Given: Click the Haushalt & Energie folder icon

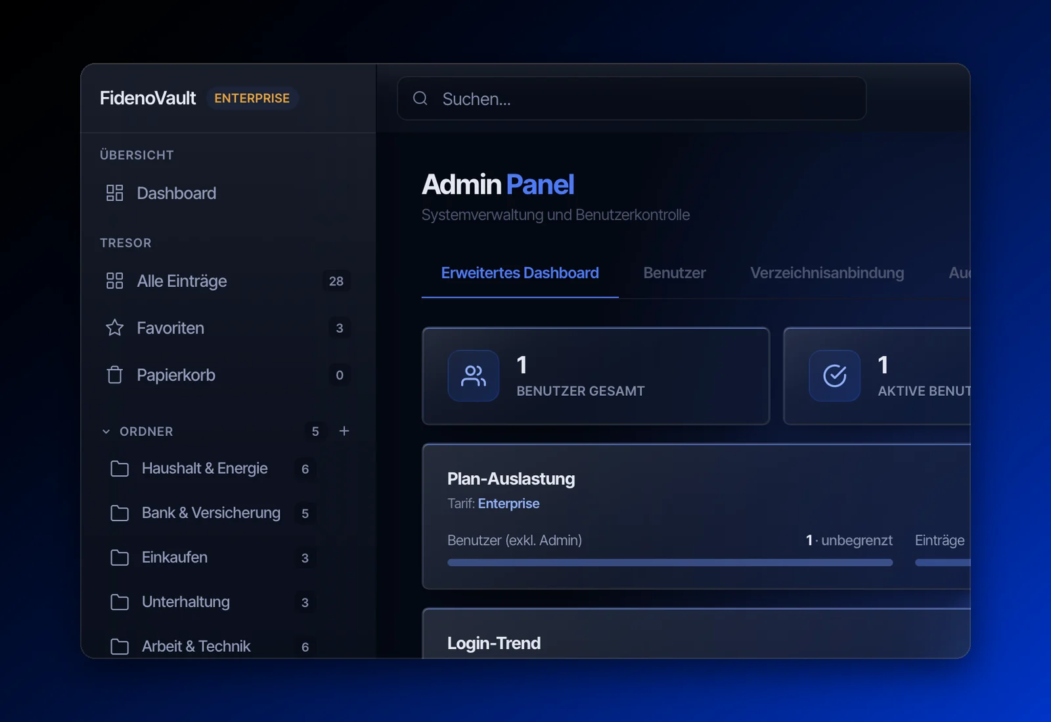Looking at the screenshot, I should point(120,469).
